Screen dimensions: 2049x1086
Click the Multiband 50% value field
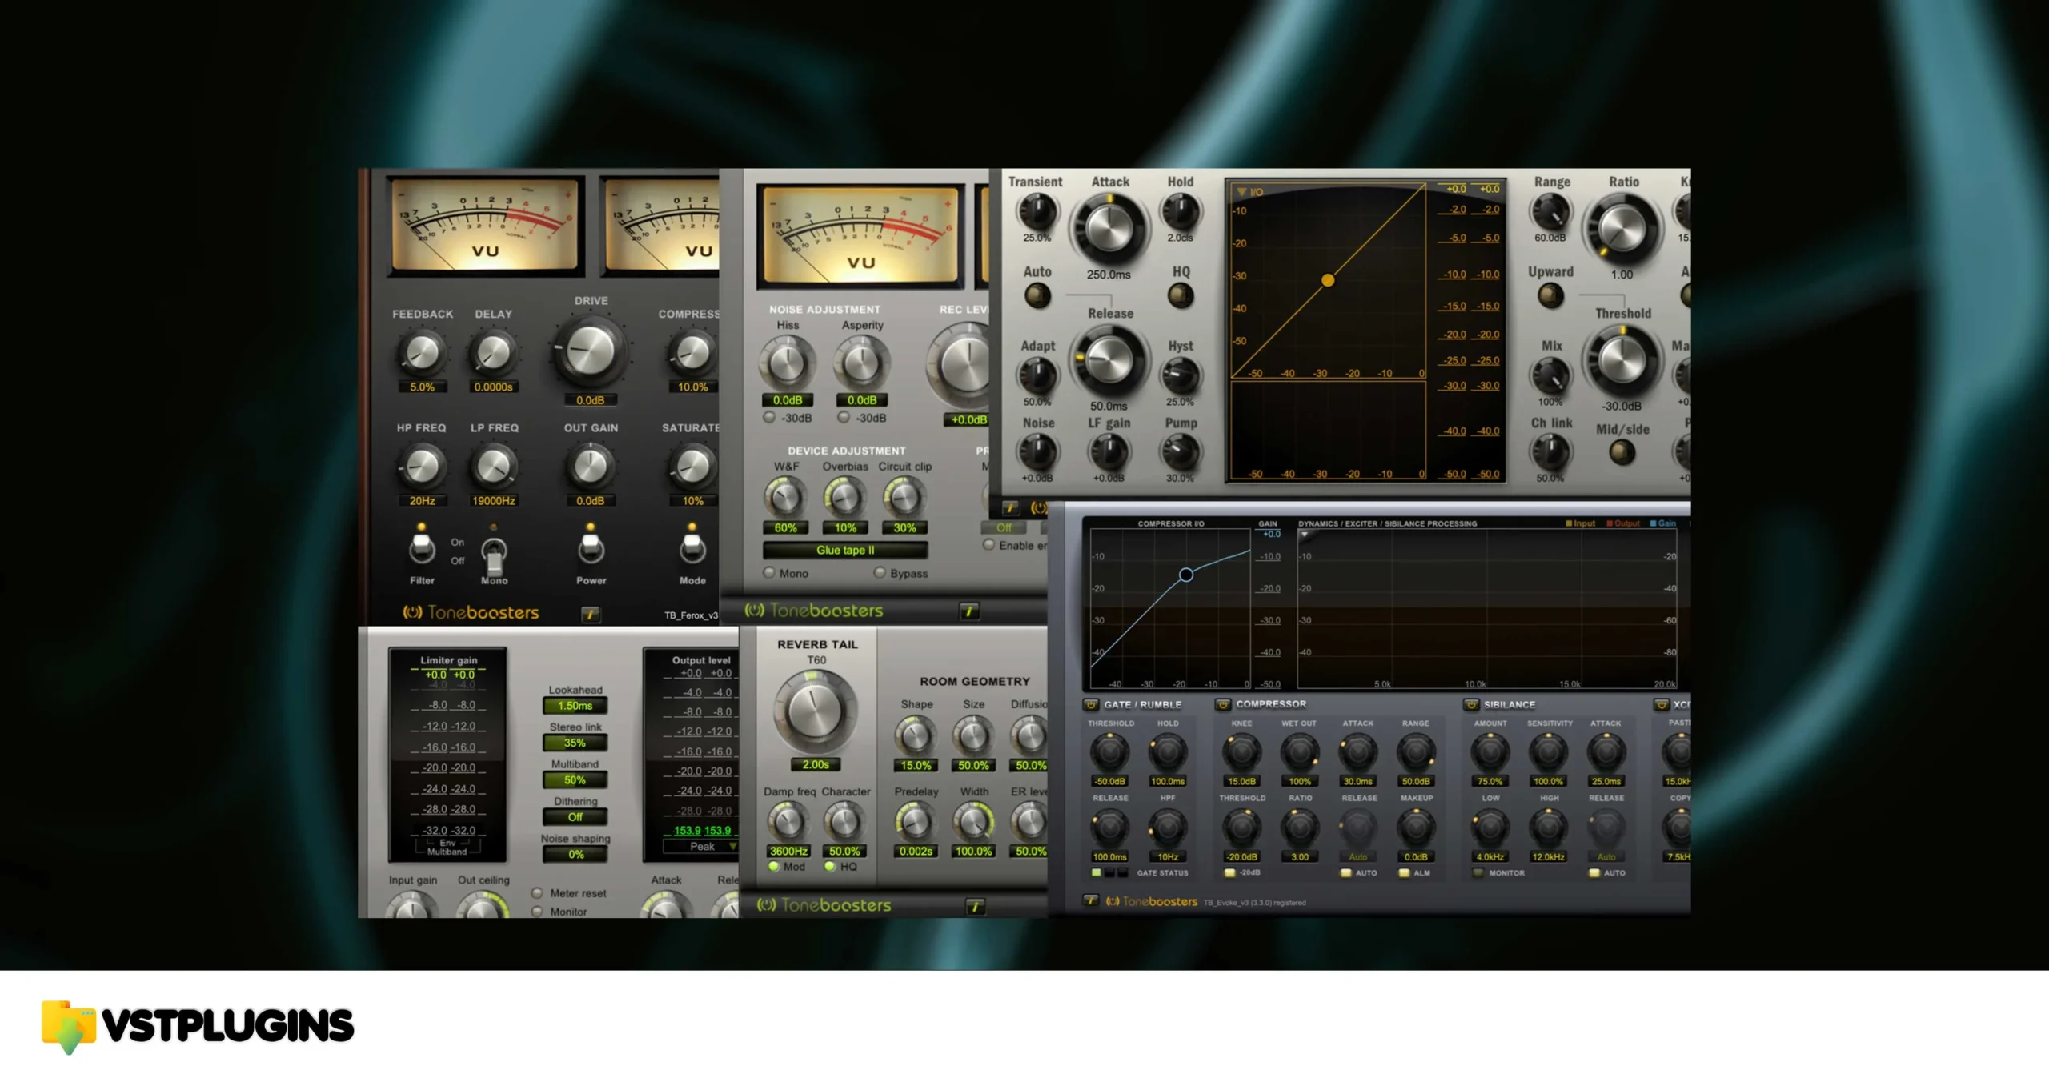point(575,780)
